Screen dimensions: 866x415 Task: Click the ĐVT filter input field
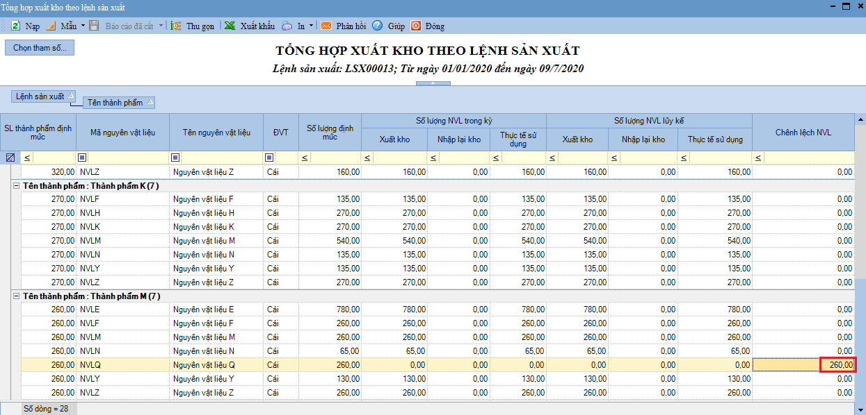click(286, 158)
